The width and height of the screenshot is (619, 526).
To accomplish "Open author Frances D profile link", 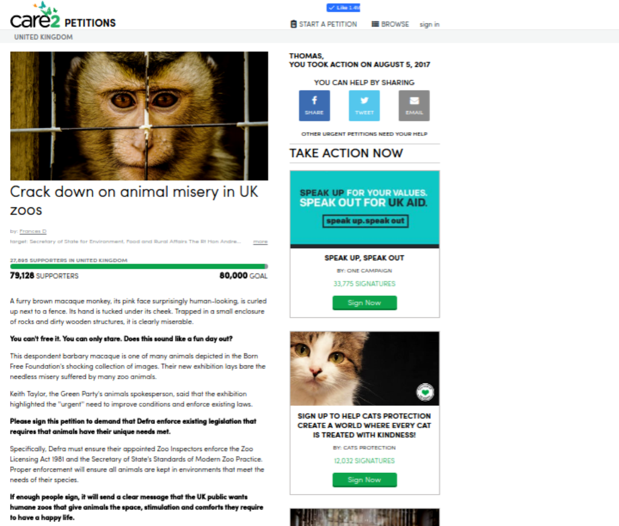I will coord(33,231).
